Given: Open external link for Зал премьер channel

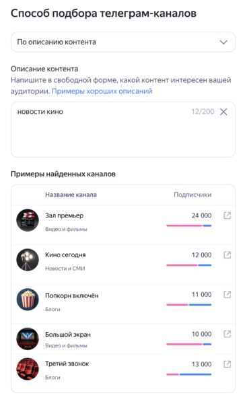Looking at the screenshot, I should coord(227,215).
